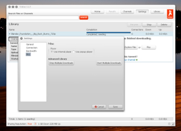Click the Overview tab in torrent details
The image size is (181, 131).
[x=13, y=39]
